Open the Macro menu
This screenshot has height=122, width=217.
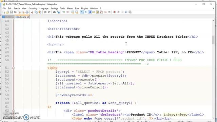point(70,8)
